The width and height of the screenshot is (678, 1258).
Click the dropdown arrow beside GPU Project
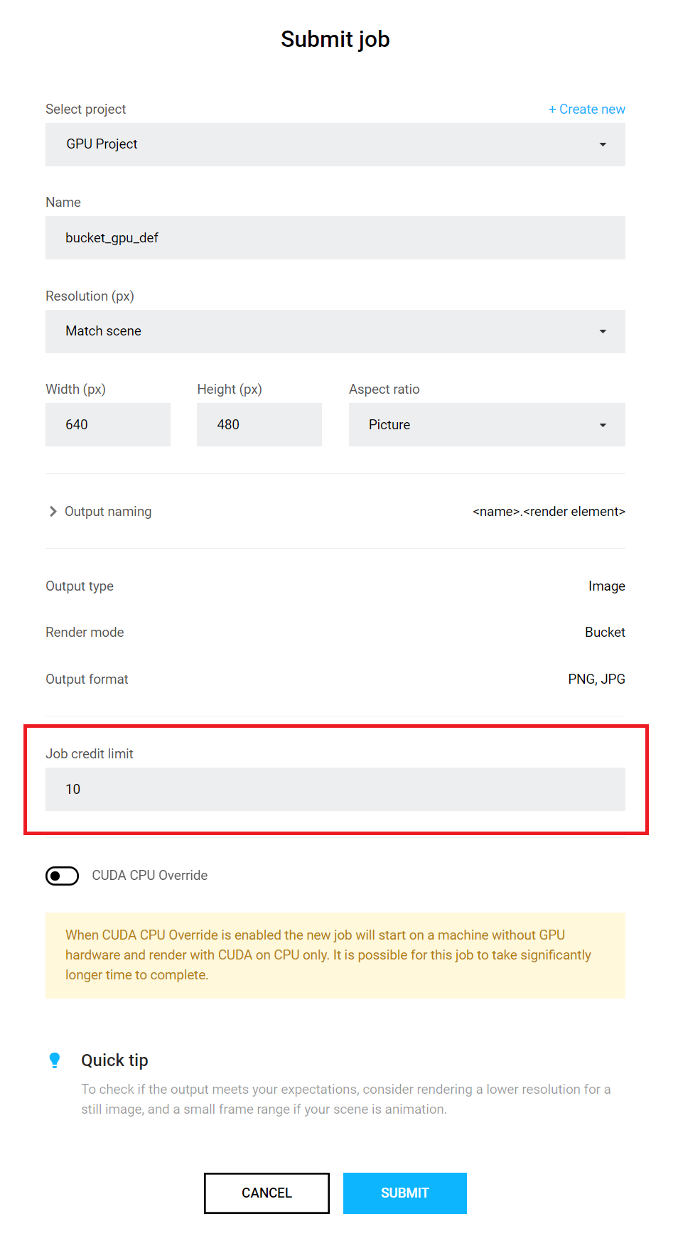tap(603, 144)
